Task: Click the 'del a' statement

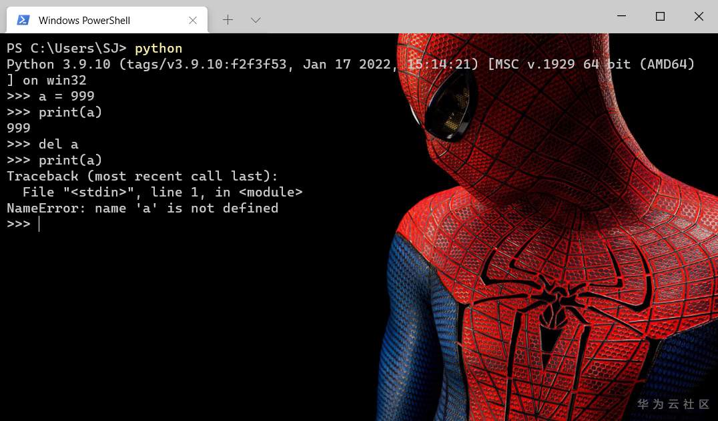Action: tap(58, 144)
